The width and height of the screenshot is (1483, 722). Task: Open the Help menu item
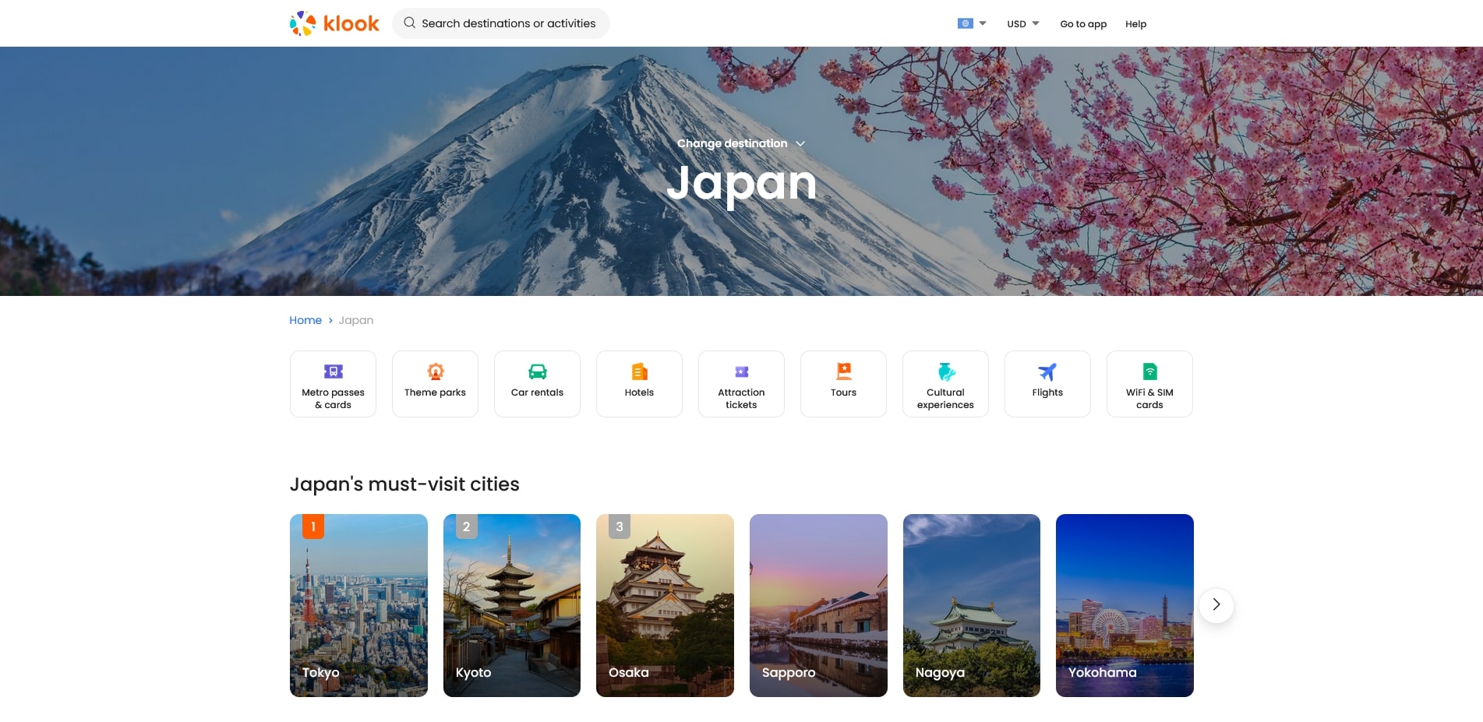pyautogui.click(x=1135, y=24)
